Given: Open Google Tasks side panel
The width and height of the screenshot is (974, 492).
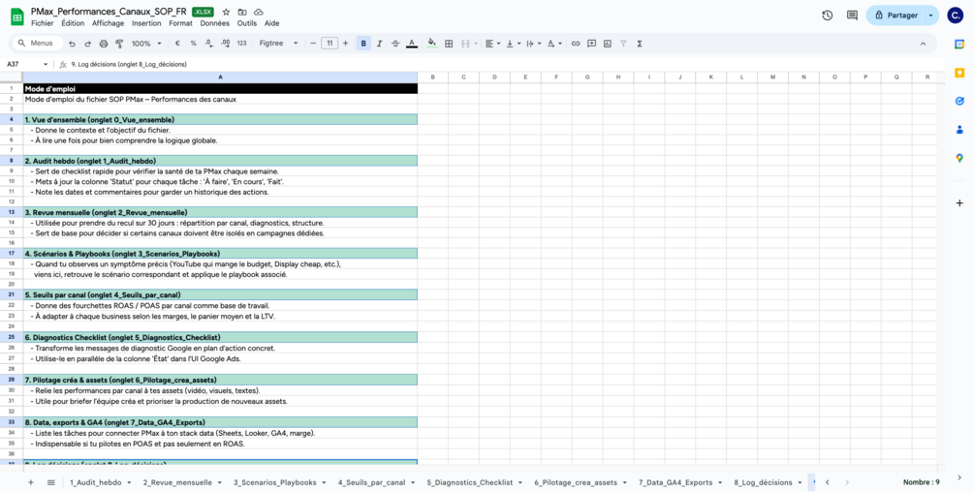Looking at the screenshot, I should pos(959,101).
